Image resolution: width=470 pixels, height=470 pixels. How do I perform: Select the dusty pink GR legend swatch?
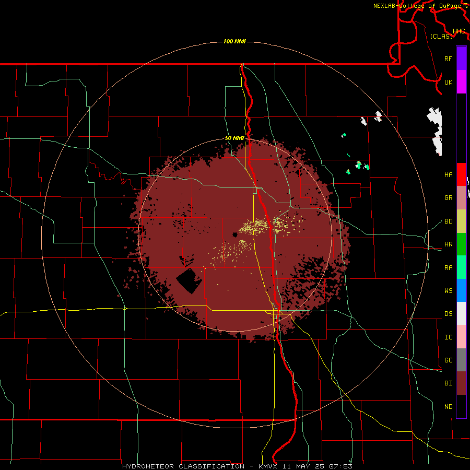point(461,198)
